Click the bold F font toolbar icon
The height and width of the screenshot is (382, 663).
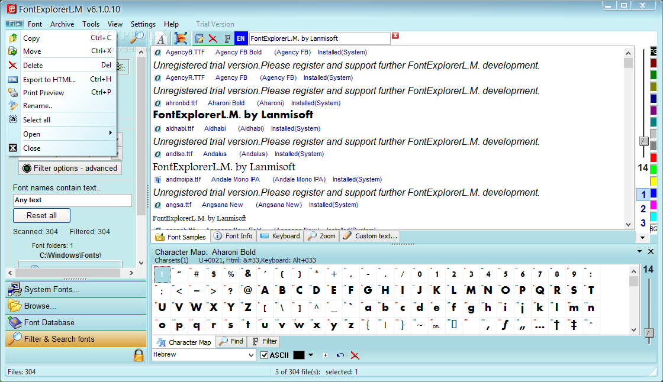pyautogui.click(x=227, y=39)
